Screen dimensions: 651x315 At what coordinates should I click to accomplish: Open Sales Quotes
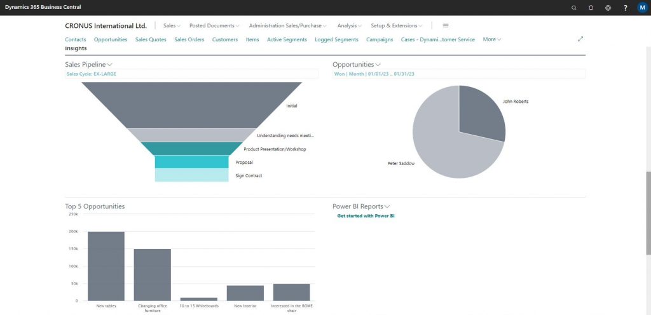click(x=151, y=39)
